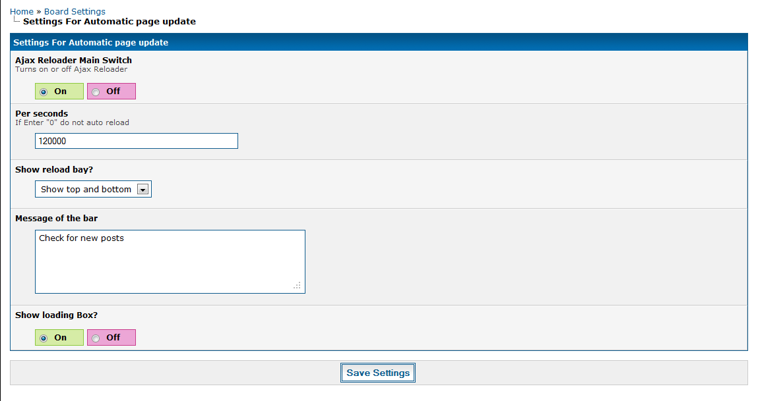This screenshot has width=758, height=401.
Task: Click the green On label under Show loading Box
Action: (x=61, y=337)
